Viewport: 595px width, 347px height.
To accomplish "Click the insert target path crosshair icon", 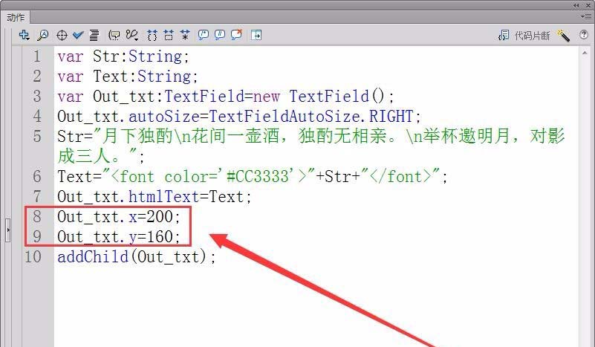I will tap(62, 36).
